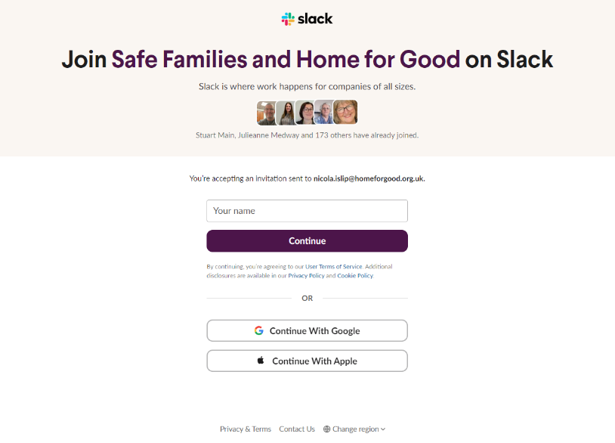Screen dimensions: 615x443
Task: Expand the Change region dropdown
Action: (355, 429)
